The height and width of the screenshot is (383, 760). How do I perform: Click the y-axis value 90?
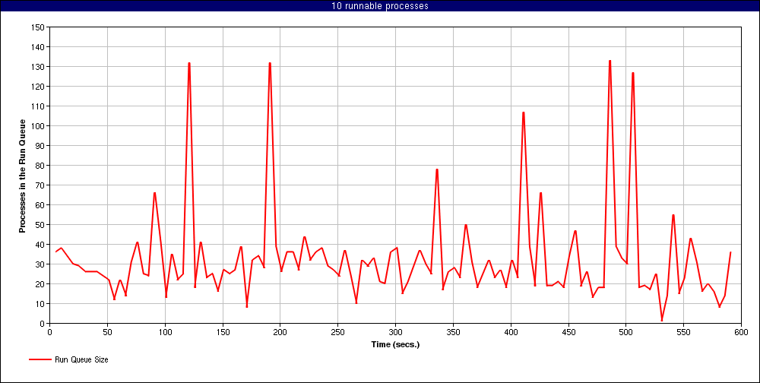coord(40,145)
